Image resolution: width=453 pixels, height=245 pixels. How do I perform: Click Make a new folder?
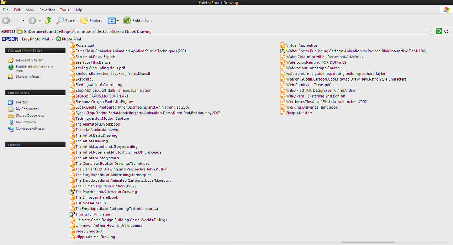coord(29,60)
